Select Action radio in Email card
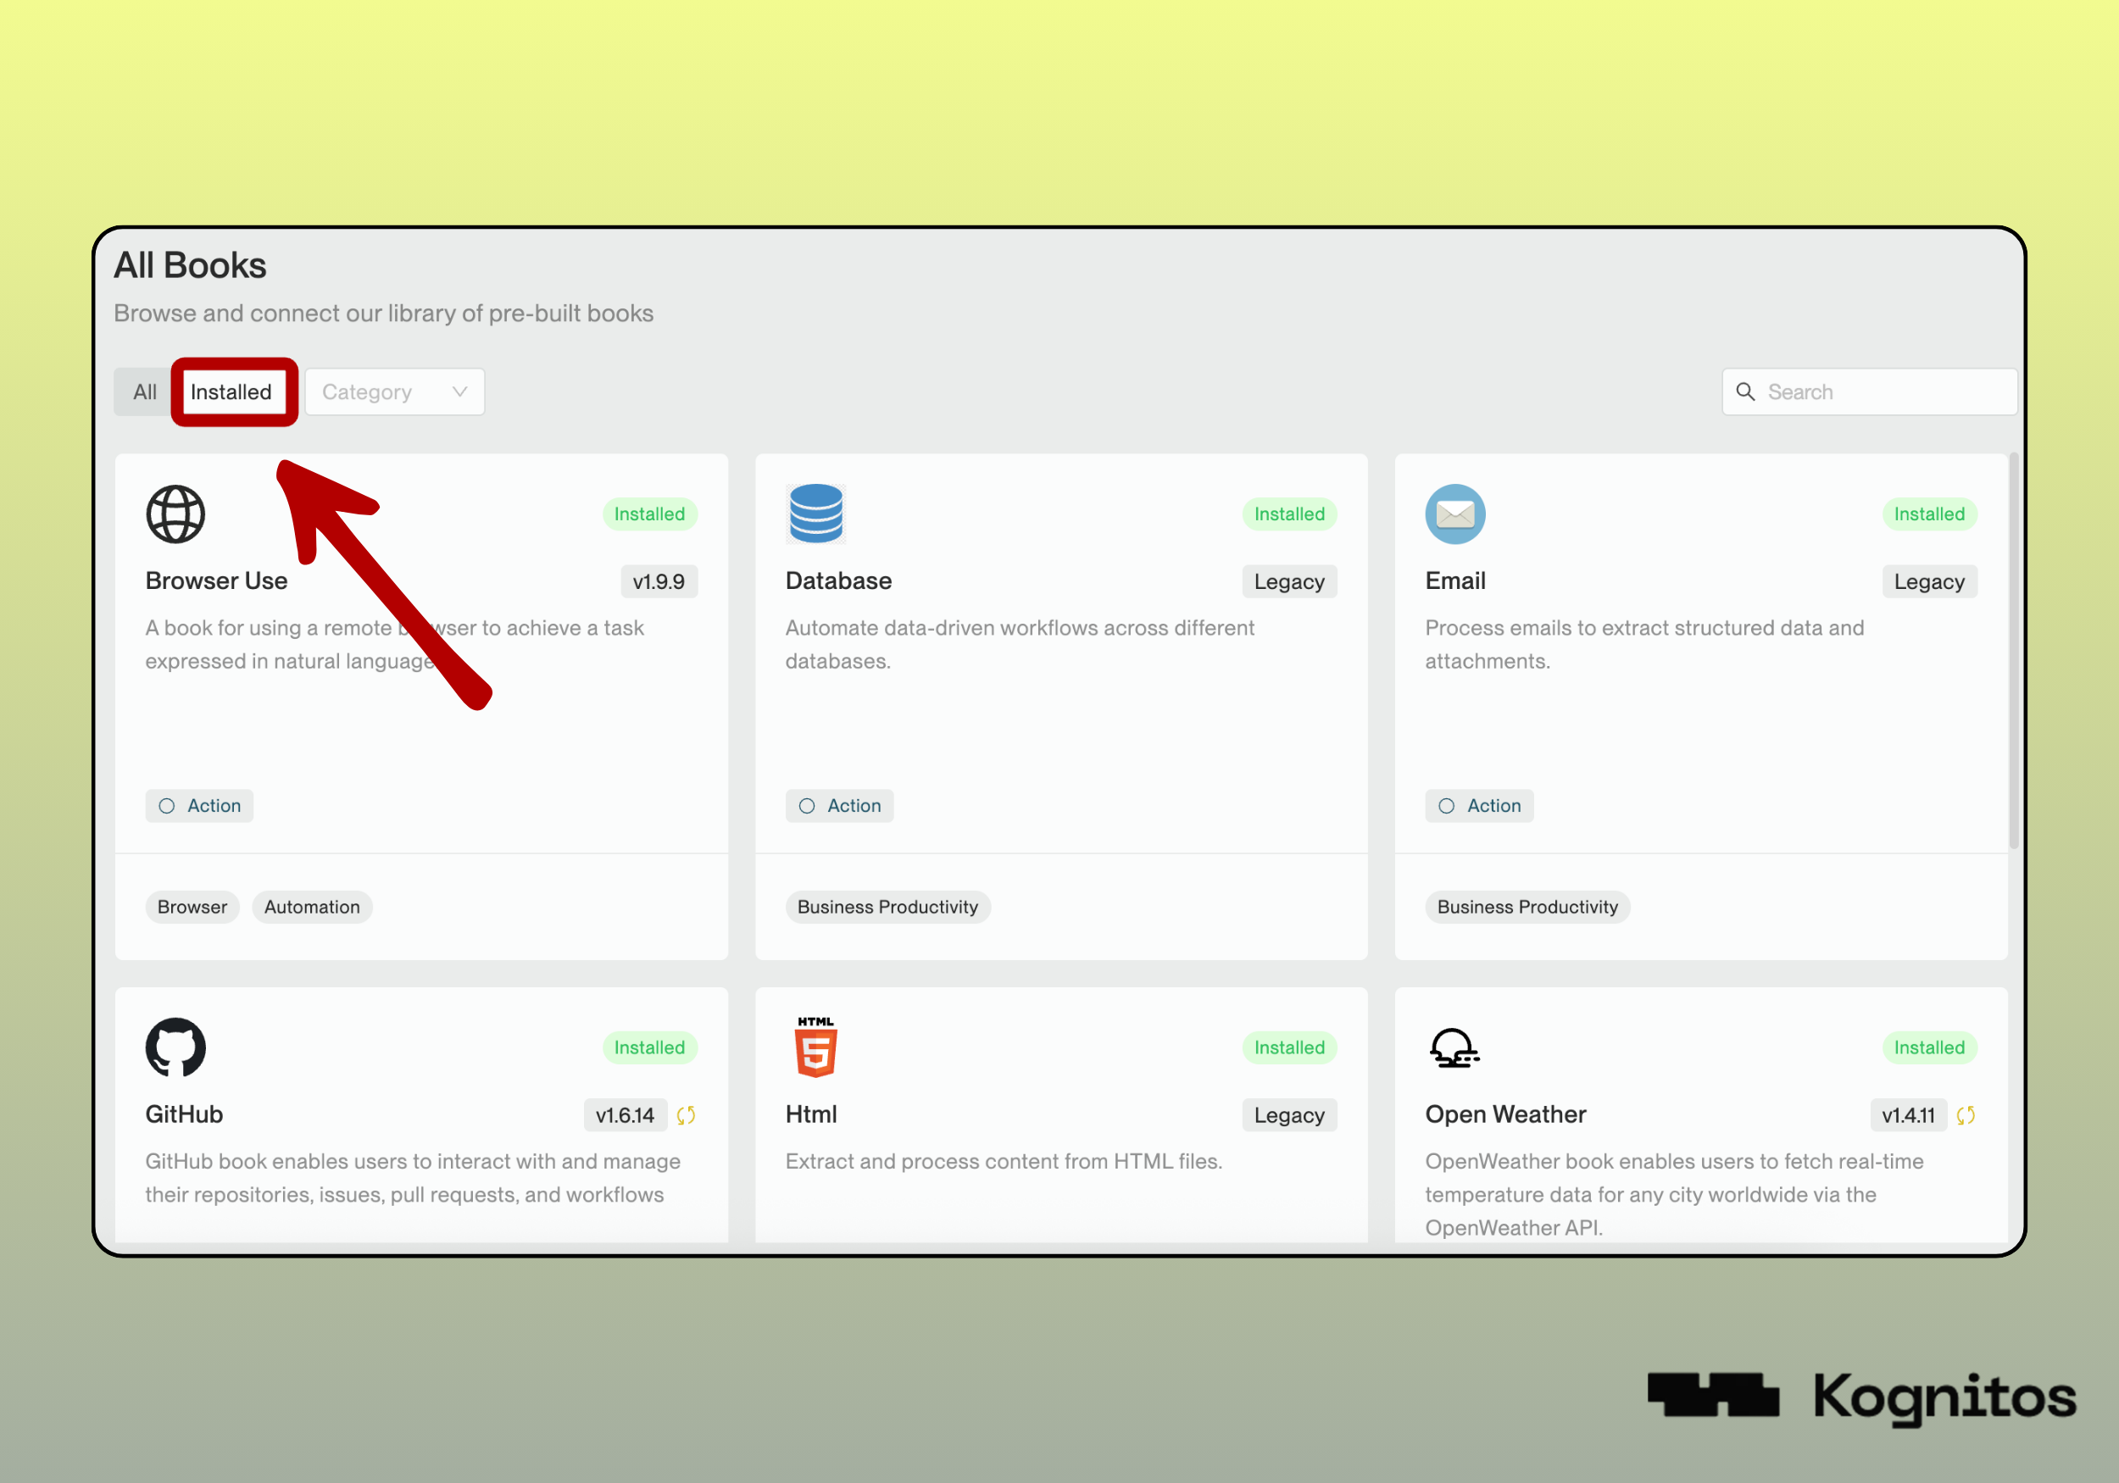Viewport: 2119px width, 1483px height. pyautogui.click(x=1446, y=806)
